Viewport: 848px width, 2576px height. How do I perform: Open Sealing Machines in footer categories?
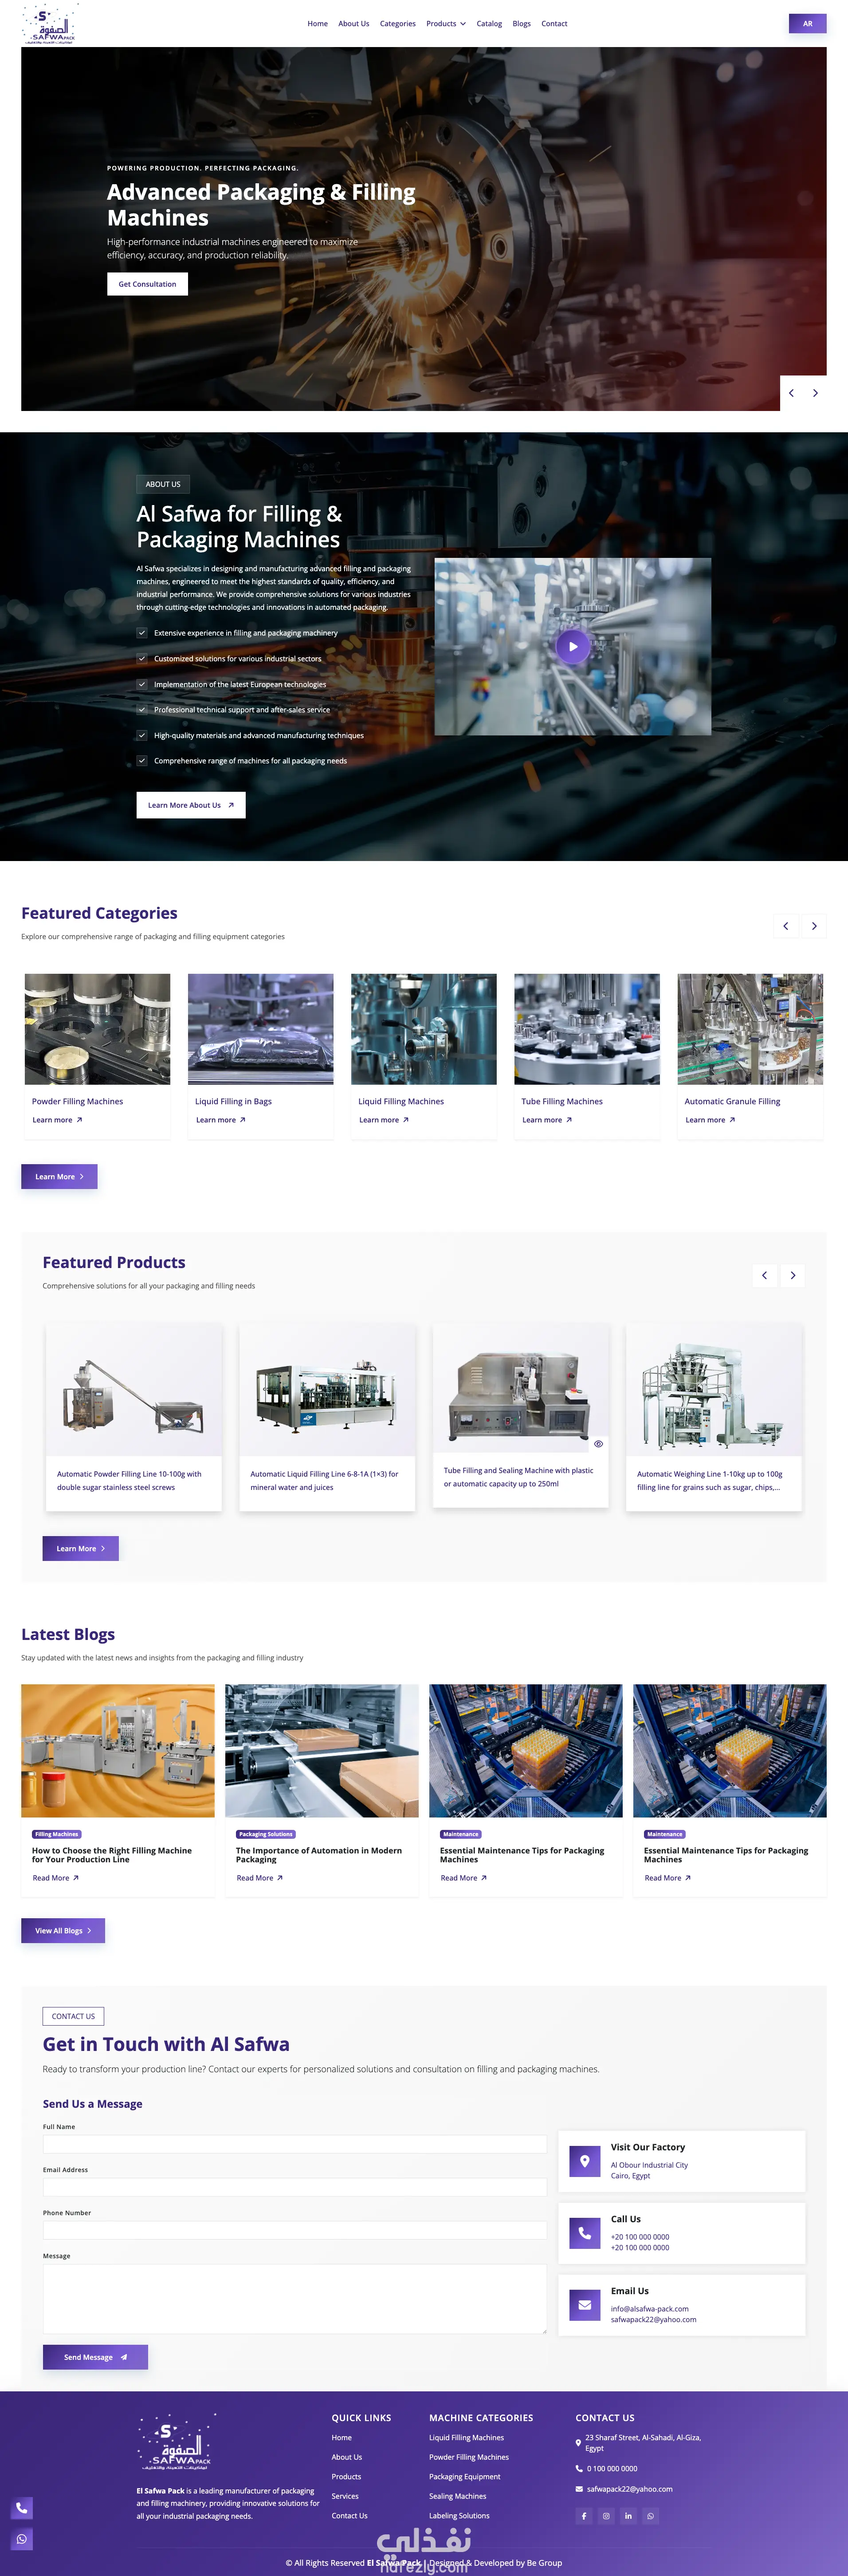(457, 2496)
